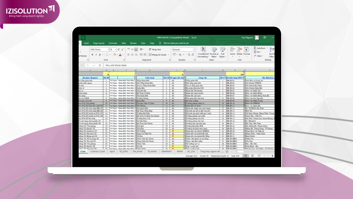Toggle underline formatting
This screenshot has height=199, width=353.
99,55
